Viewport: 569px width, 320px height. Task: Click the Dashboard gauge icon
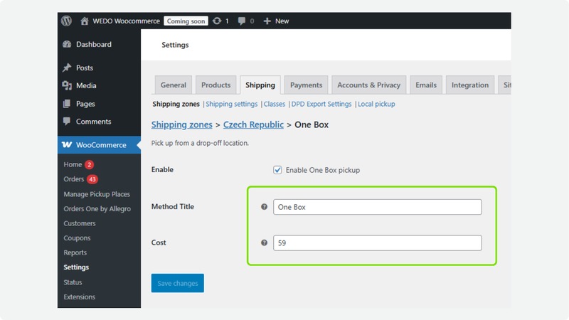point(67,44)
